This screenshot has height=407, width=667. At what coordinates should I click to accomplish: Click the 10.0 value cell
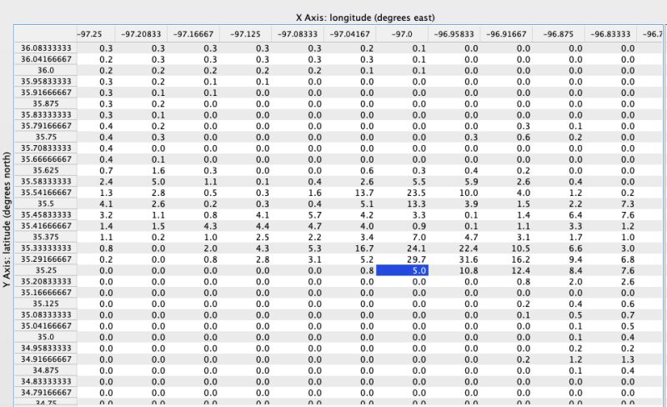(454, 193)
